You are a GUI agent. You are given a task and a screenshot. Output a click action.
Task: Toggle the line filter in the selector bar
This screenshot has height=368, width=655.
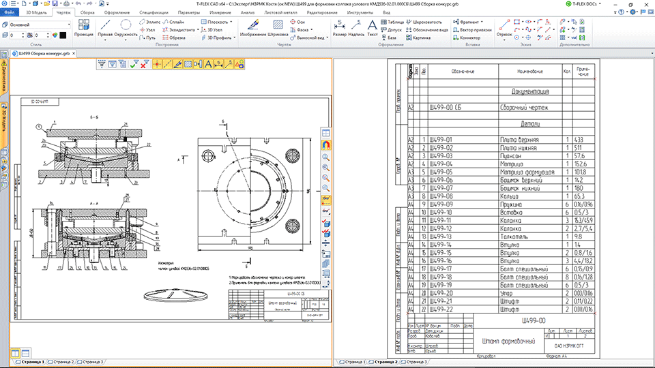pyautogui.click(x=167, y=64)
